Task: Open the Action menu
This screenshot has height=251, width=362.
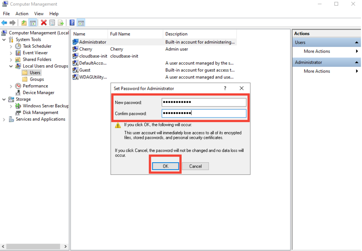Action: tap(22, 13)
